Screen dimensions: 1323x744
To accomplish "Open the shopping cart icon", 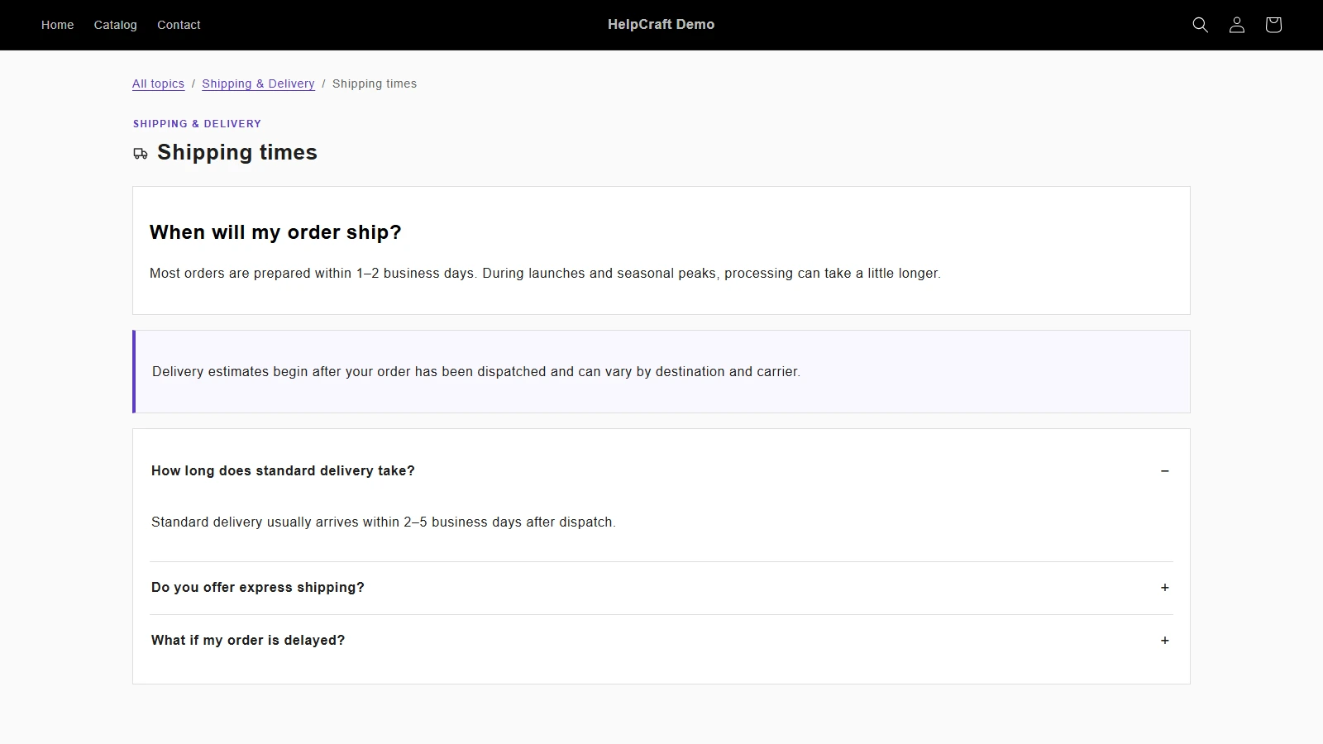I will coord(1273,25).
